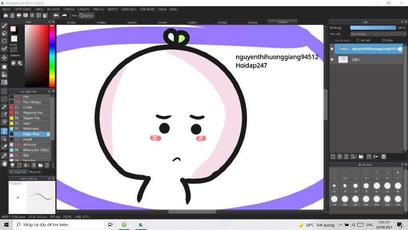
Task: Select the Sumi brush
Action: point(29,123)
